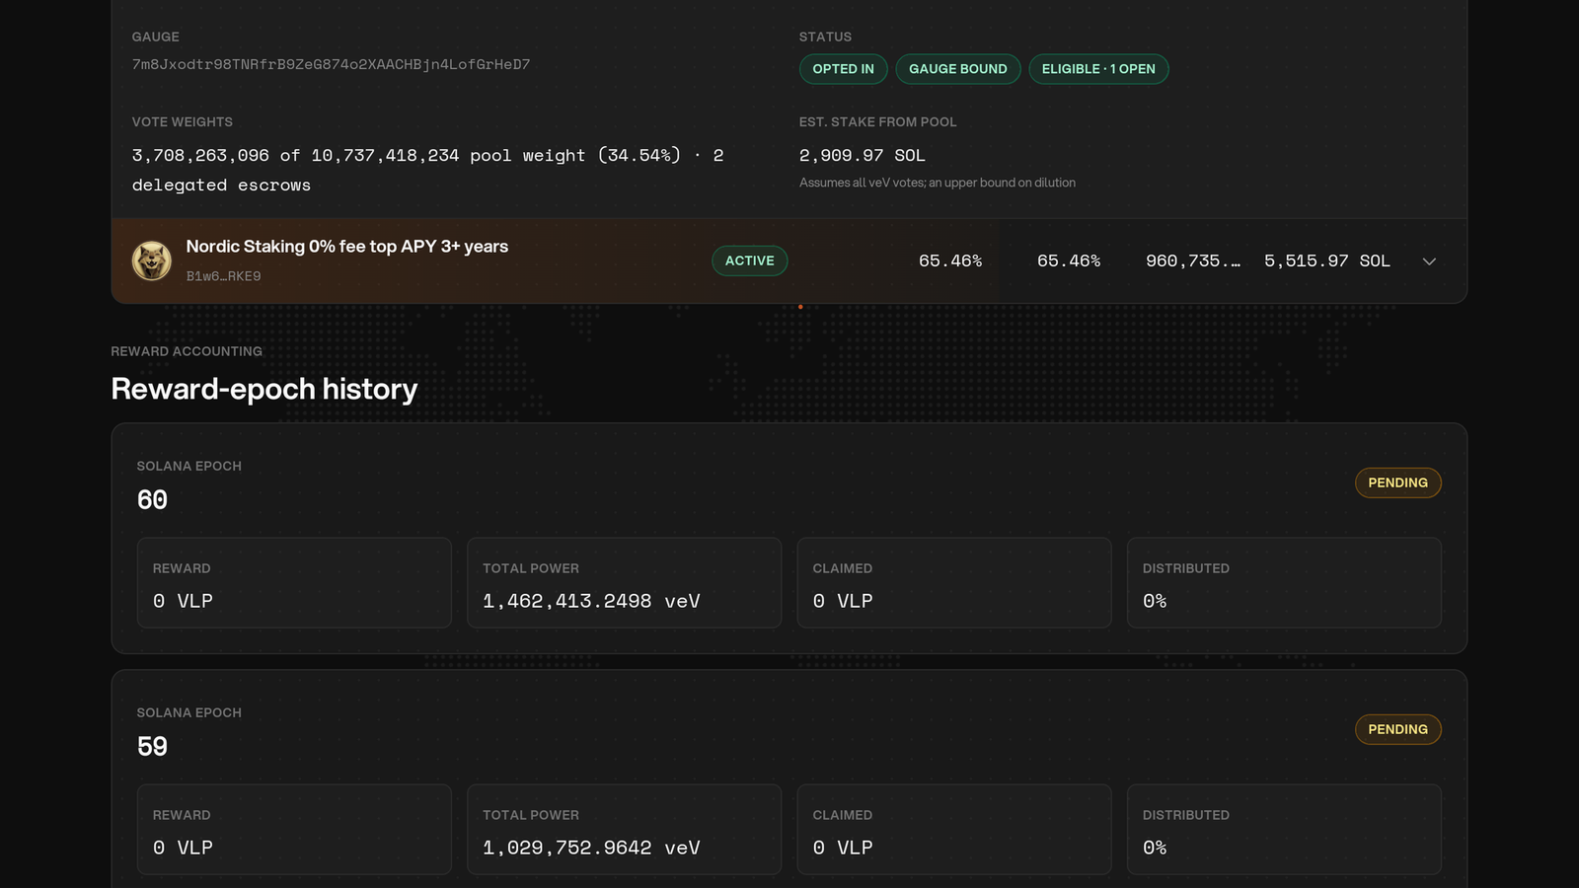This screenshot has width=1579, height=888.
Task: Click the epoch 59 Distributed 0% value
Action: pyautogui.click(x=1155, y=848)
